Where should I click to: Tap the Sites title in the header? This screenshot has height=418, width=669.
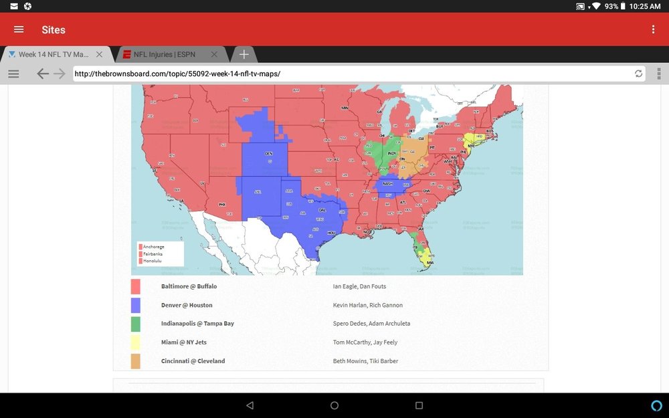pyautogui.click(x=54, y=30)
